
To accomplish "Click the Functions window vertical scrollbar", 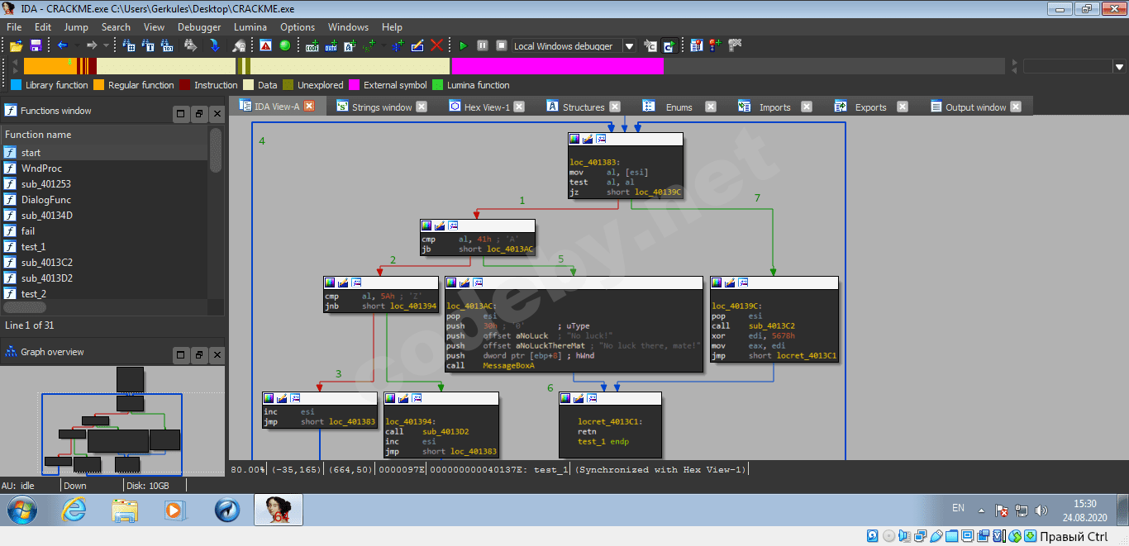I will point(216,150).
